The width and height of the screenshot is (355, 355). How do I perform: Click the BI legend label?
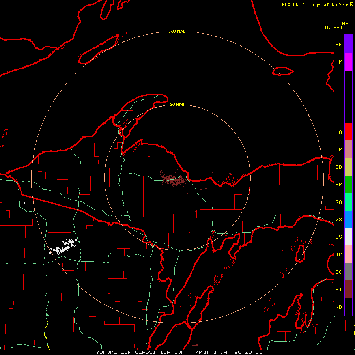coord(338,290)
